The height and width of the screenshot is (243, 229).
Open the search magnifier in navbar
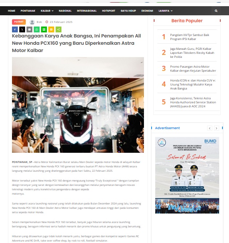(x=216, y=11)
